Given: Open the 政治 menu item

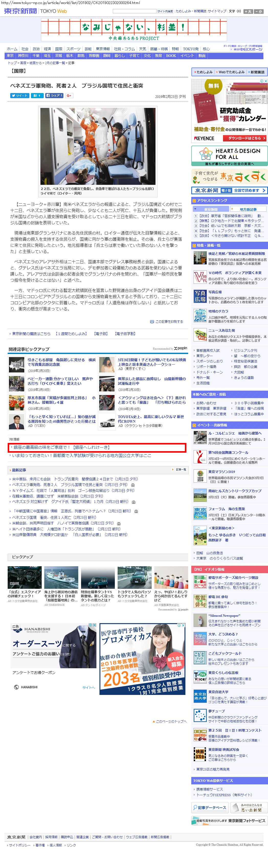Looking at the screenshot, I should [x=36, y=49].
